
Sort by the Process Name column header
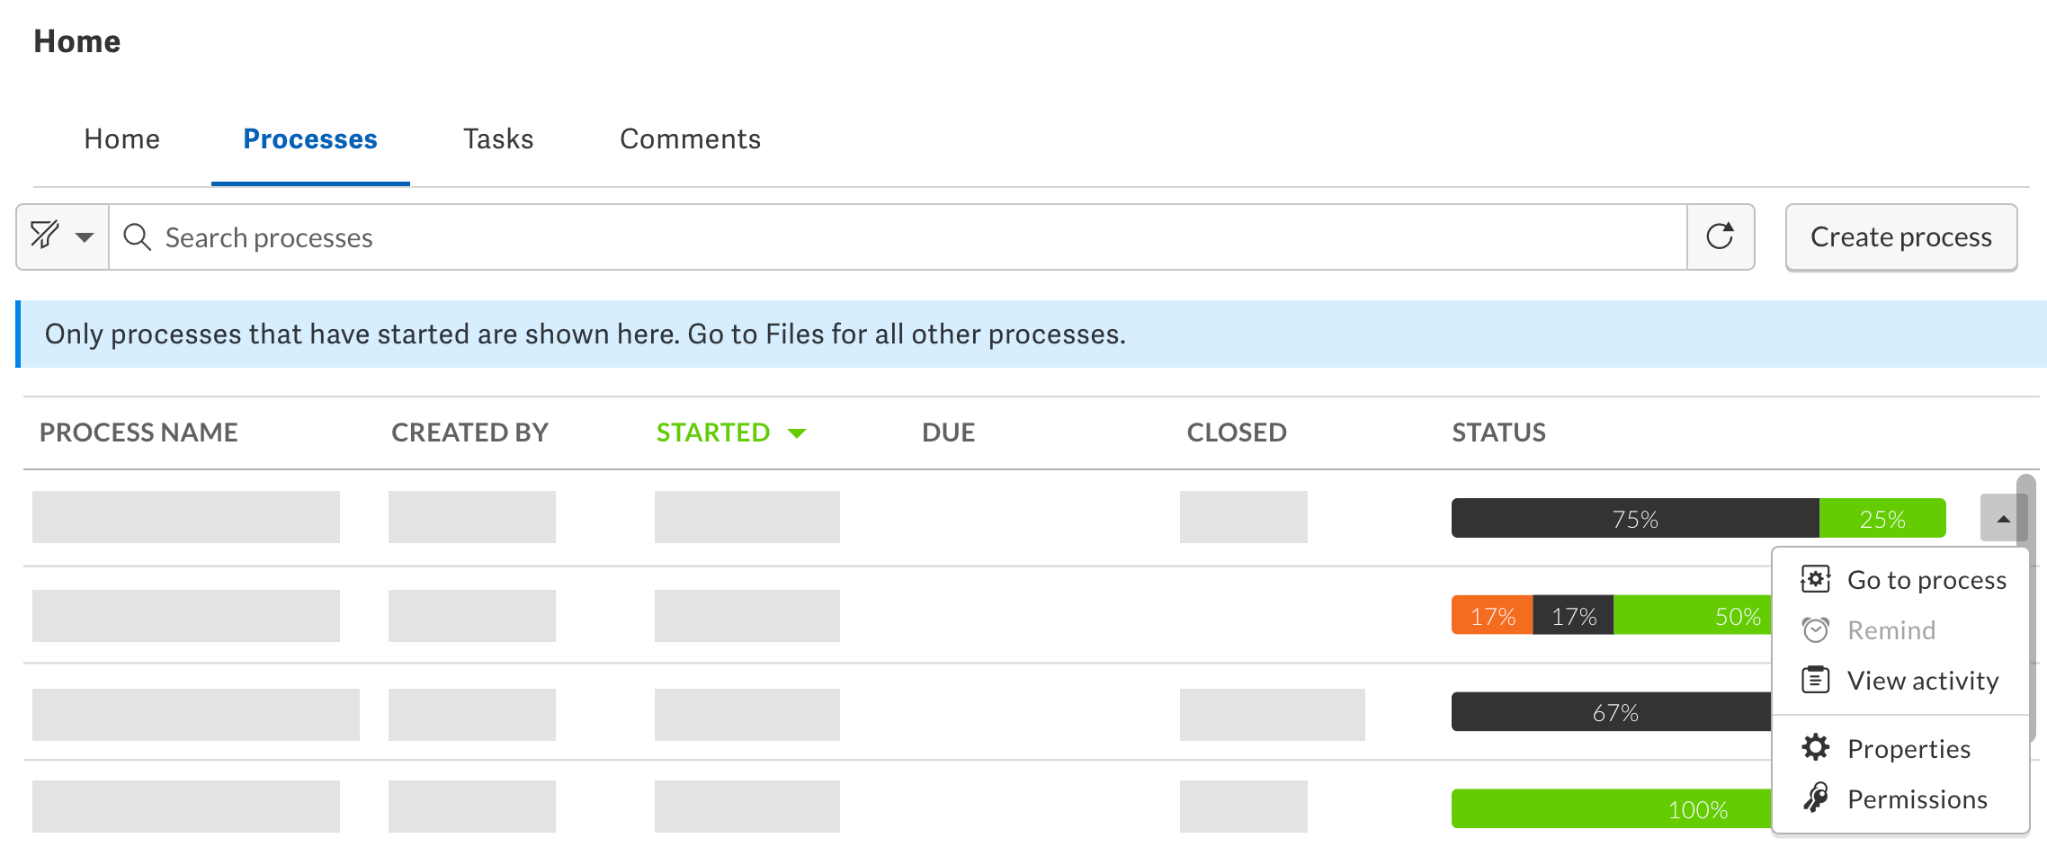pyautogui.click(x=139, y=432)
